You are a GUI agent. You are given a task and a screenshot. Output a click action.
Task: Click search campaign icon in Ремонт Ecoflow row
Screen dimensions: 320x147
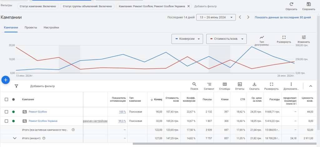coord(24,112)
